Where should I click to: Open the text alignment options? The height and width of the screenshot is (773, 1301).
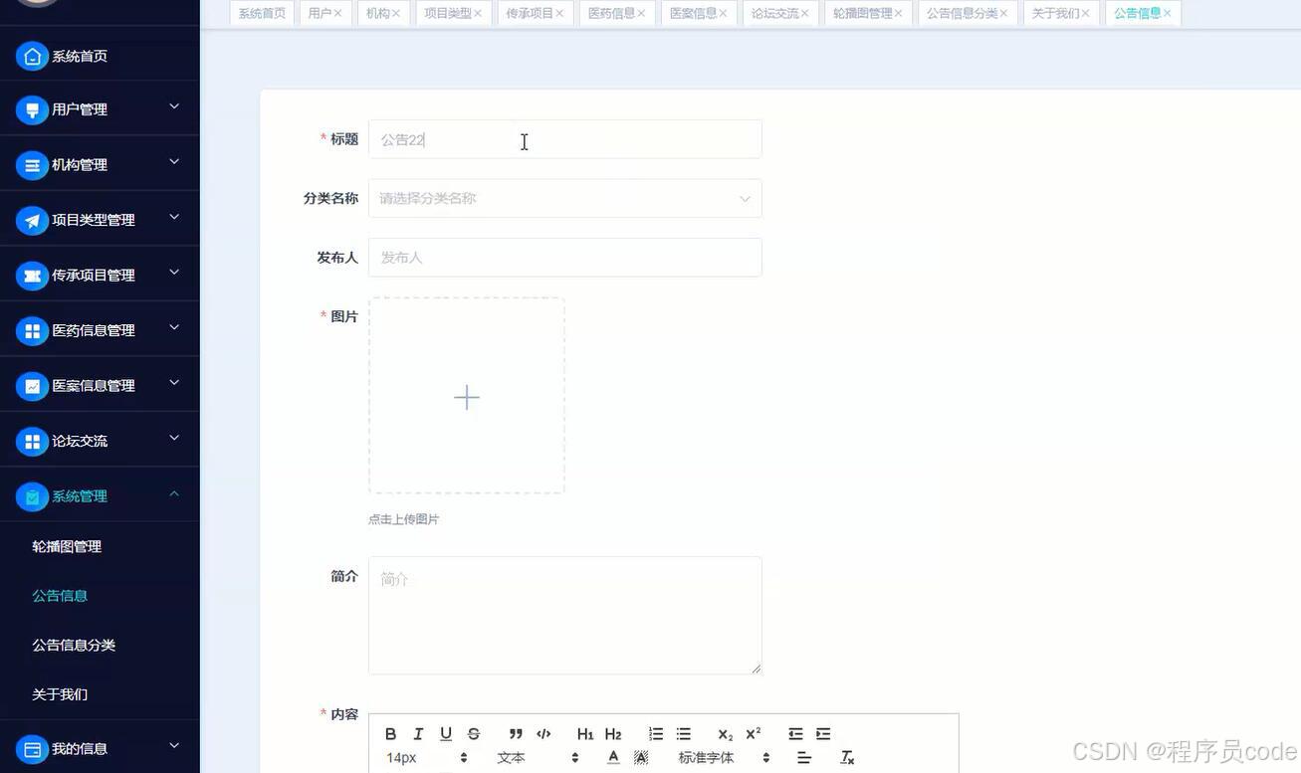pos(804,758)
